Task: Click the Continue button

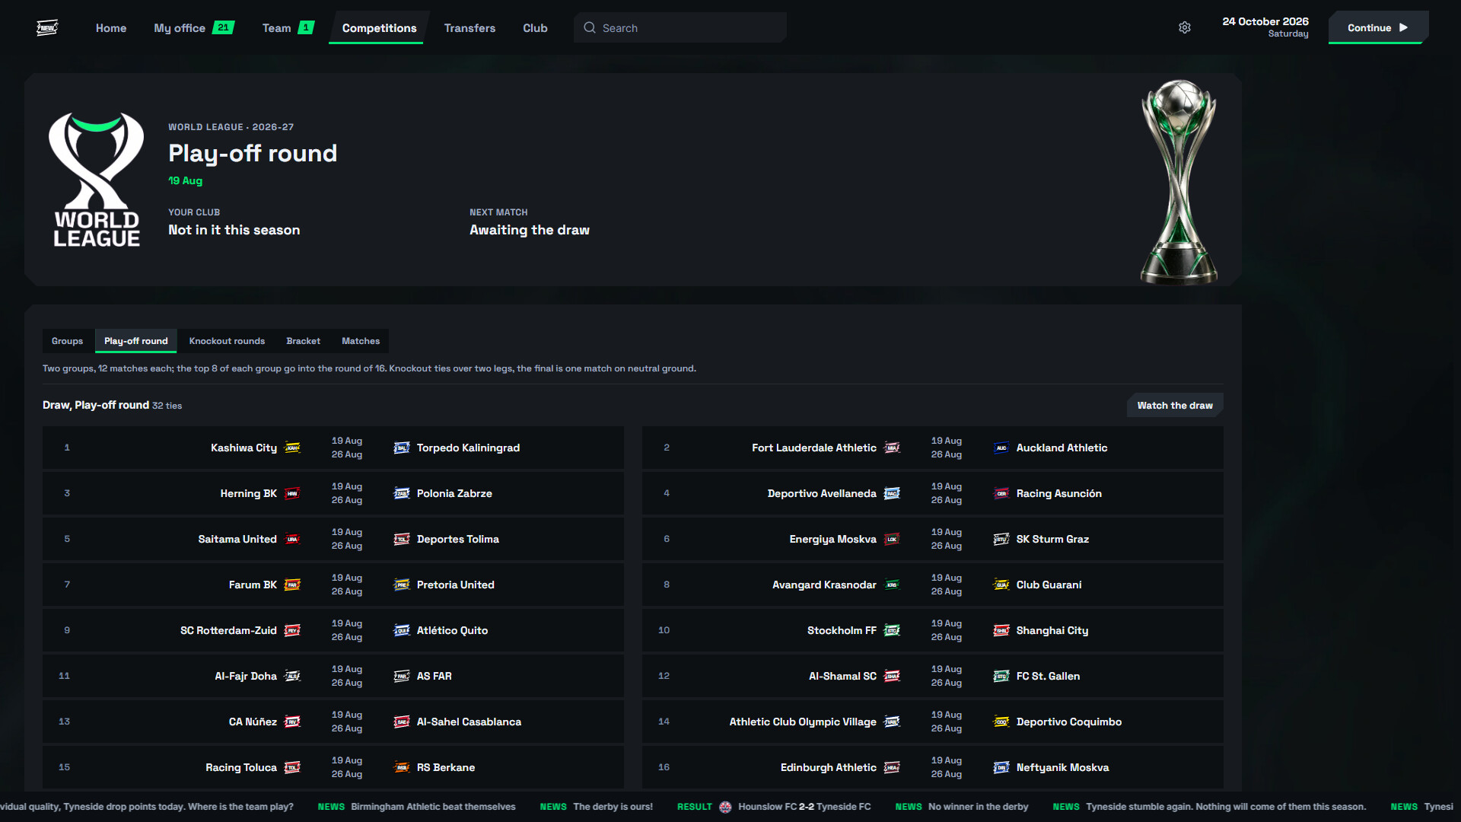Action: (1378, 27)
